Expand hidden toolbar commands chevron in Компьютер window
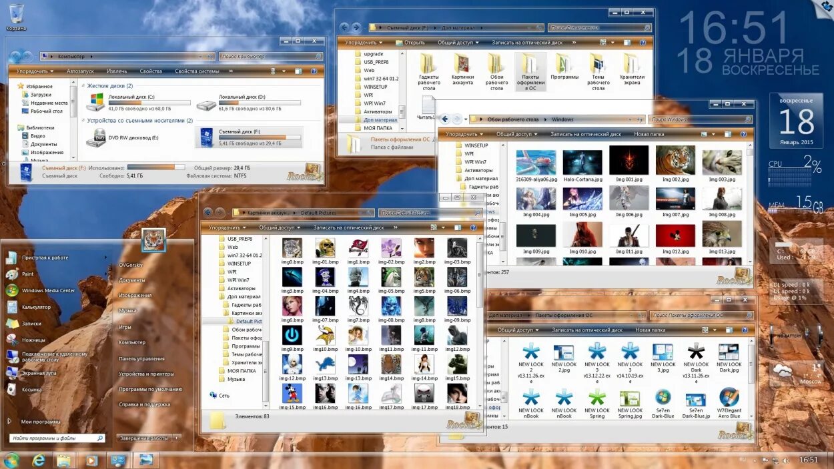 click(x=231, y=71)
